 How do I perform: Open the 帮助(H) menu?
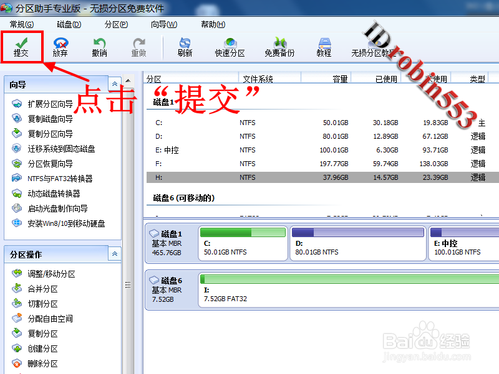213,24
